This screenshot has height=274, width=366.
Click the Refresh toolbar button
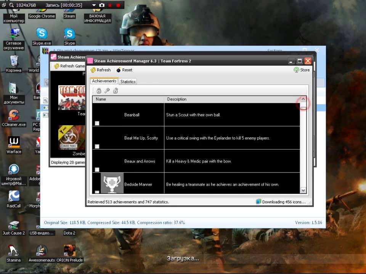pyautogui.click(x=101, y=70)
